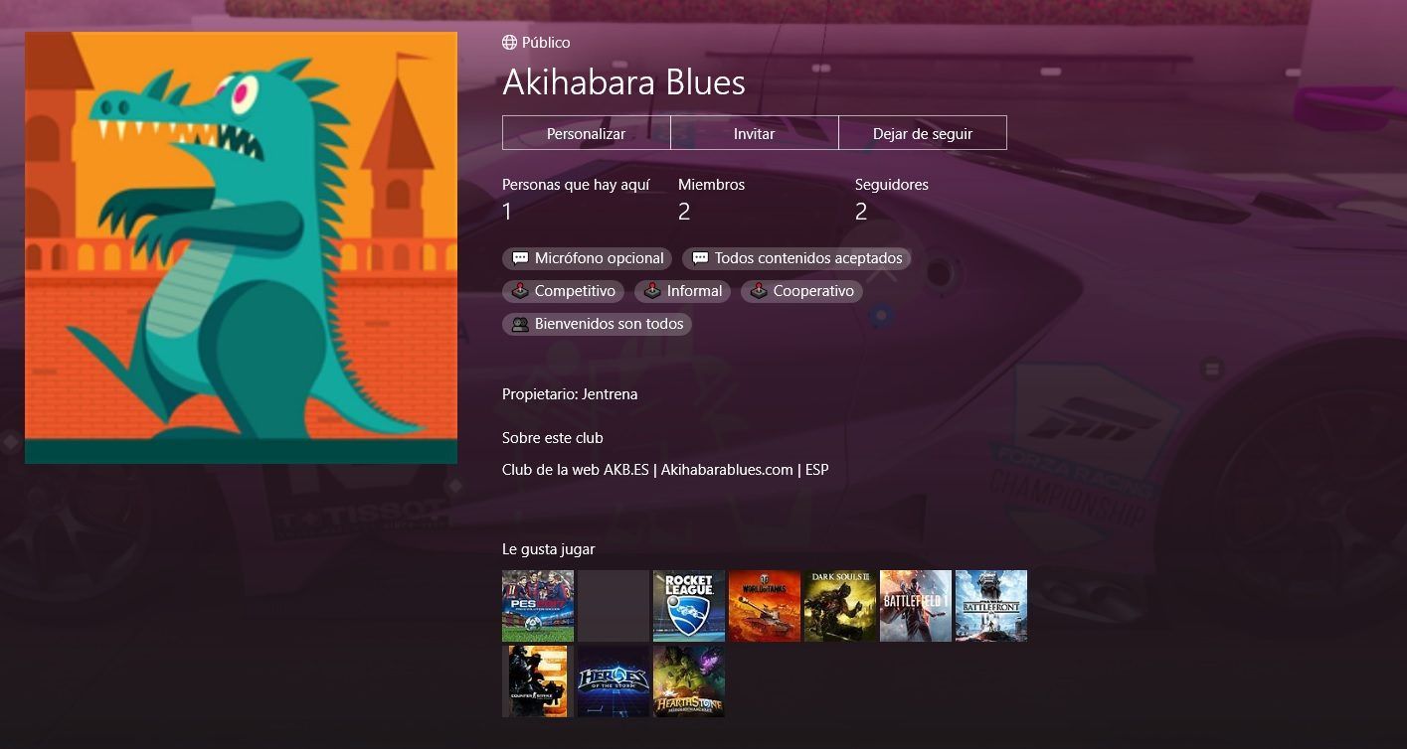1407x749 pixels.
Task: Click the Personalizar button
Action: [587, 133]
